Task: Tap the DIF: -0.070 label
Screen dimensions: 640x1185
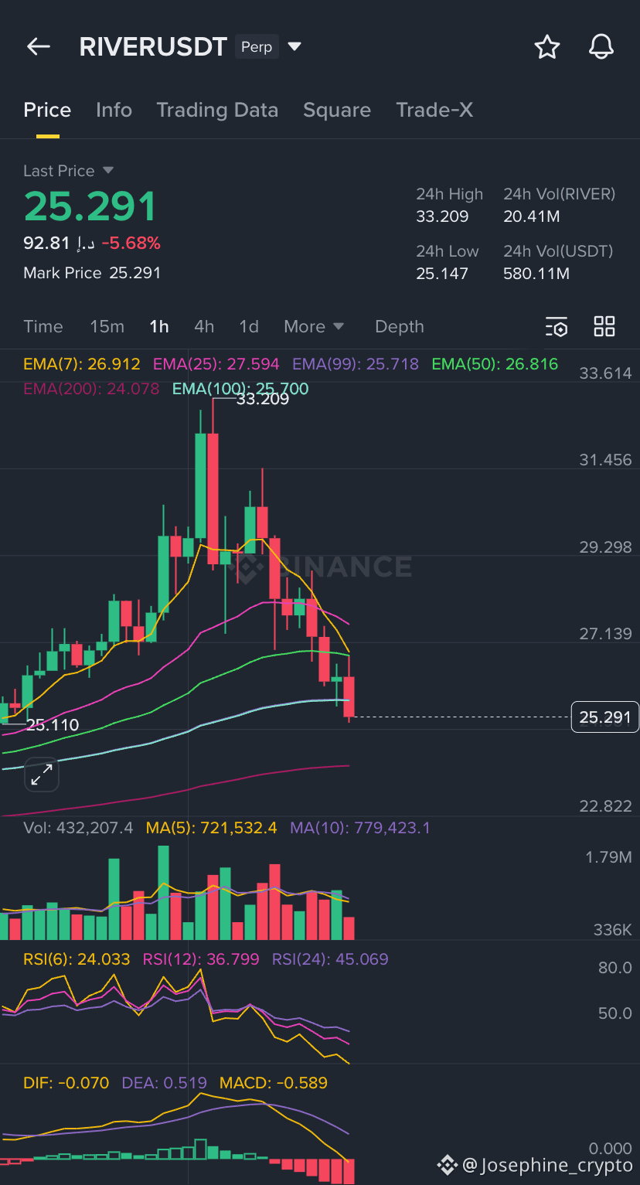Action: 66,1083
